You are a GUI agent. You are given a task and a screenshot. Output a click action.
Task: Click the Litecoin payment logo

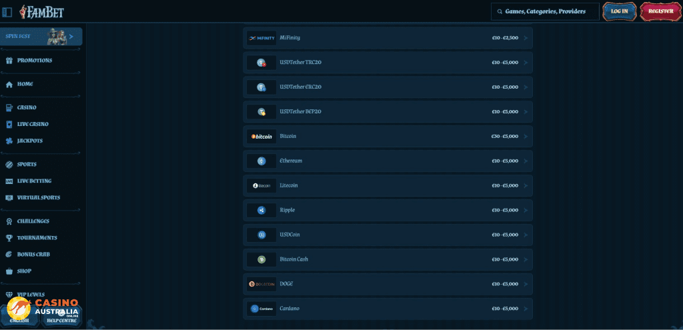261,185
